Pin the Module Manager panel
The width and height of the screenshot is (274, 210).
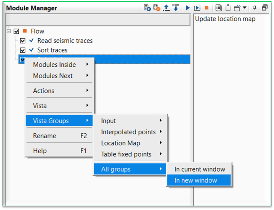point(255,8)
